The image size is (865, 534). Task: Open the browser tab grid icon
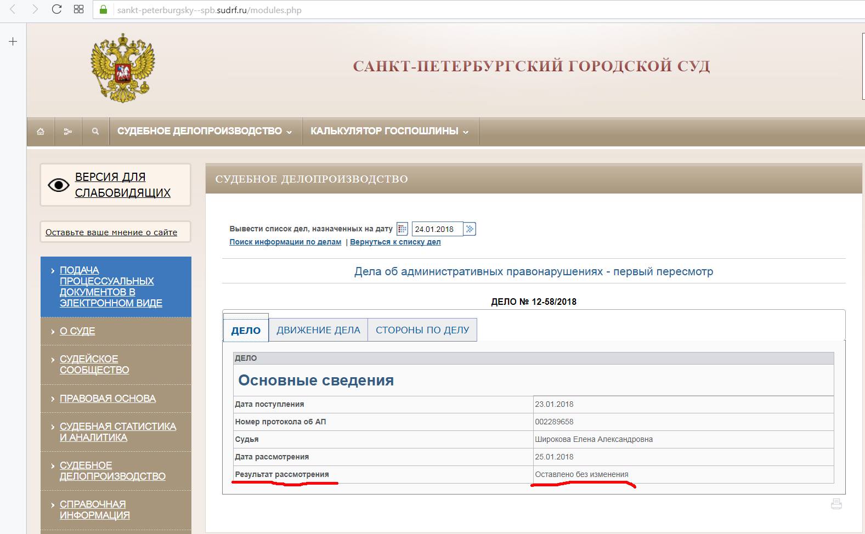78,9
